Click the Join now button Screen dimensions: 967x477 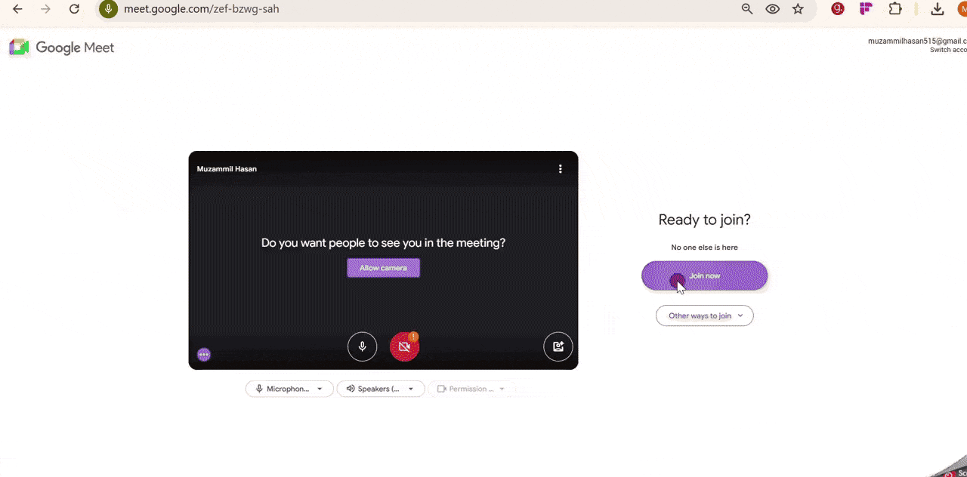click(x=704, y=275)
